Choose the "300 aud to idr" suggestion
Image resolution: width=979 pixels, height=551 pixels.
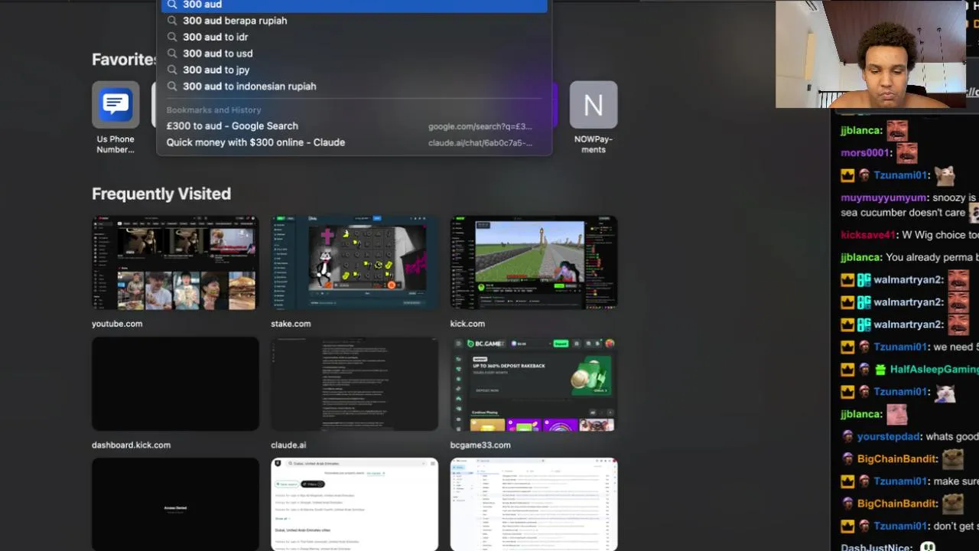coord(353,37)
